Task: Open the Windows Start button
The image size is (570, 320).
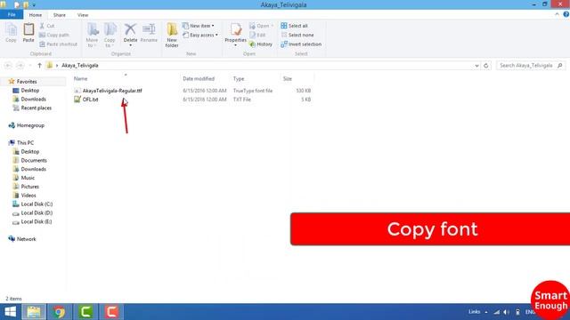Action: (10, 312)
